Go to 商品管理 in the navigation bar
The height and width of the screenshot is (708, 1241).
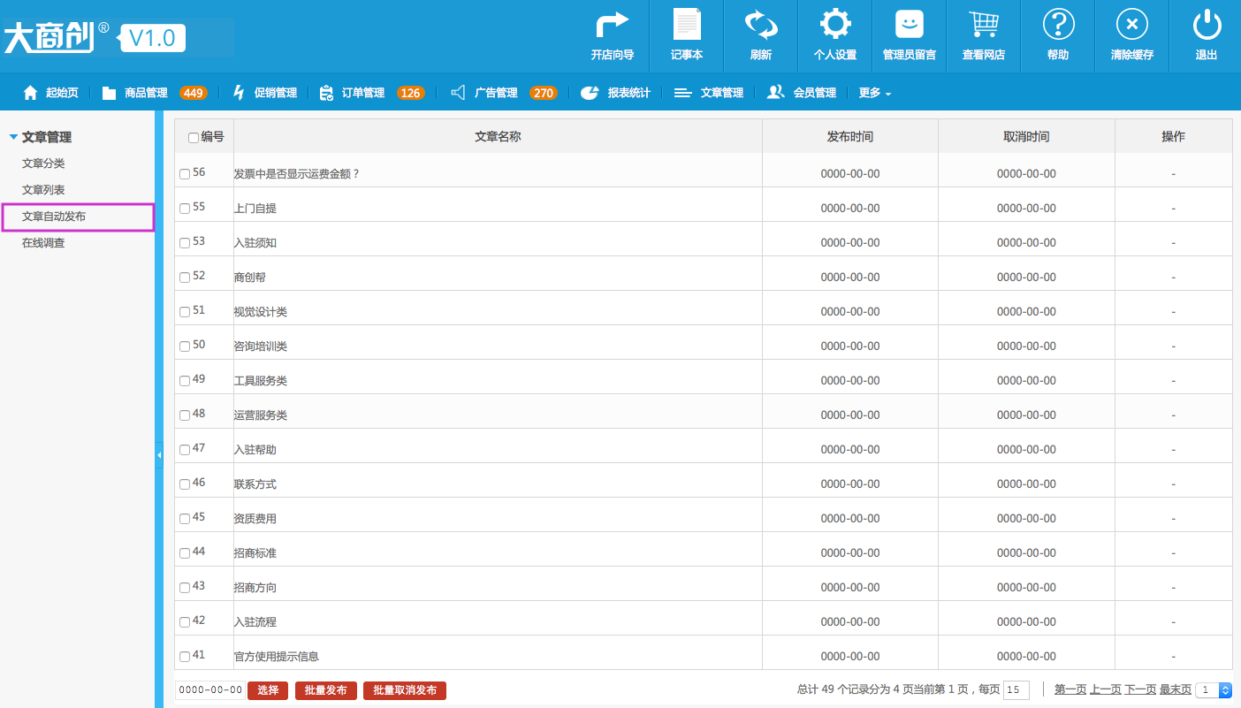tap(145, 93)
